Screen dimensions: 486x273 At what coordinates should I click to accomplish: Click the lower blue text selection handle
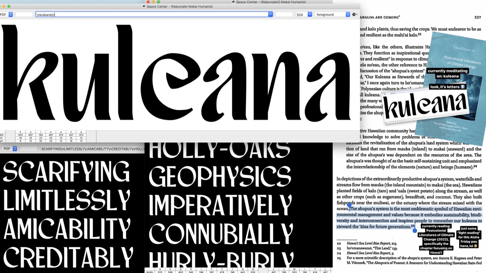415,231
